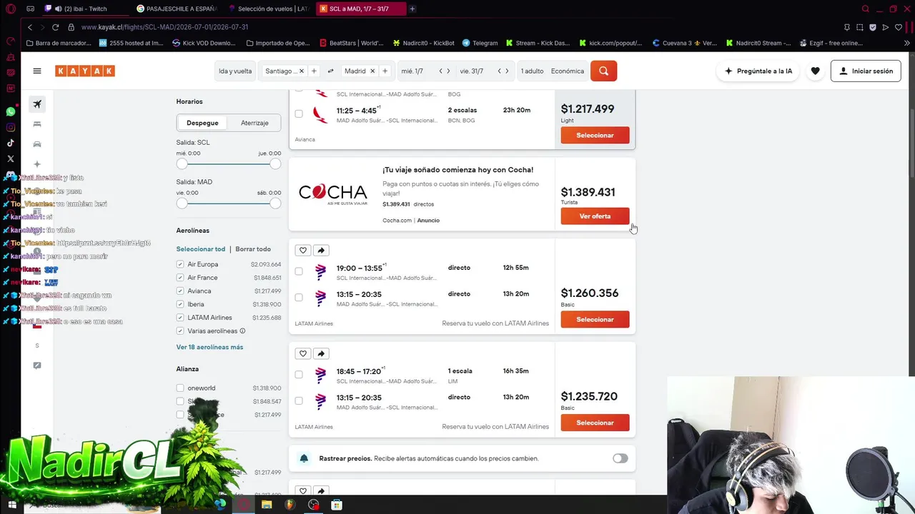Check the 19:00 – 13:55 outbound leg
Viewport: 915px width, 514px height.
[299, 271]
